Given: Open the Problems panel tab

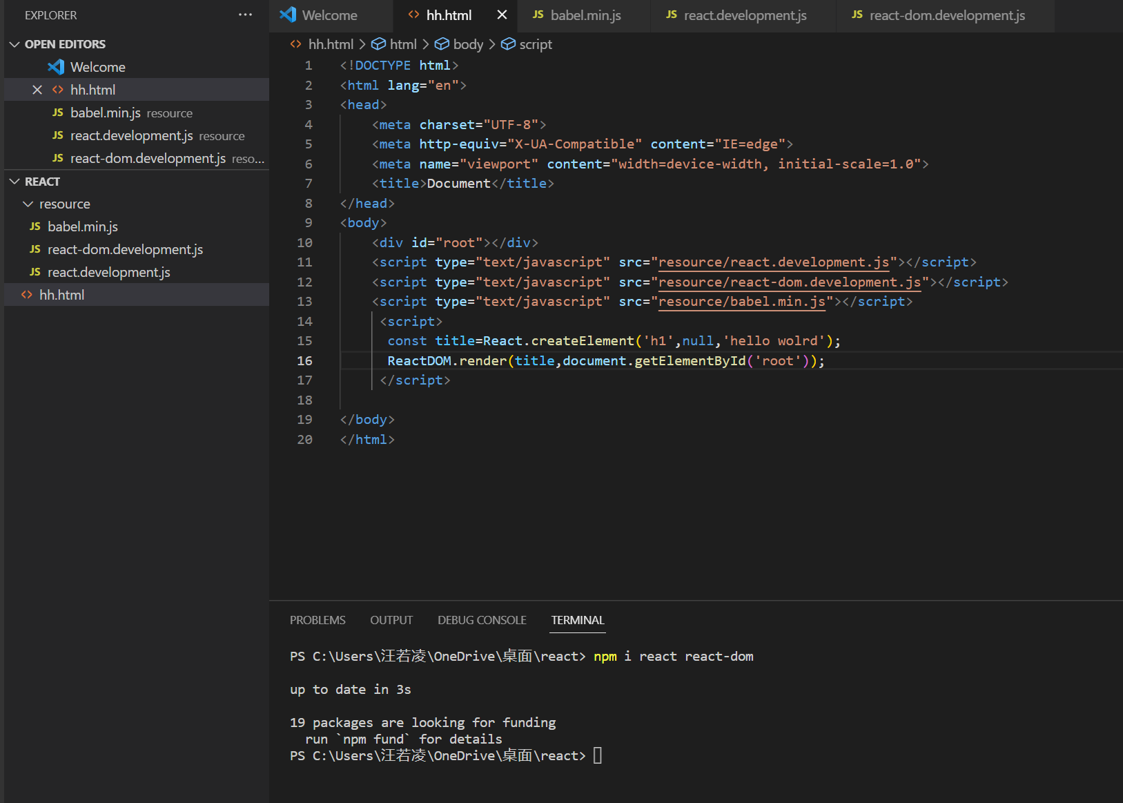Looking at the screenshot, I should pos(318,620).
